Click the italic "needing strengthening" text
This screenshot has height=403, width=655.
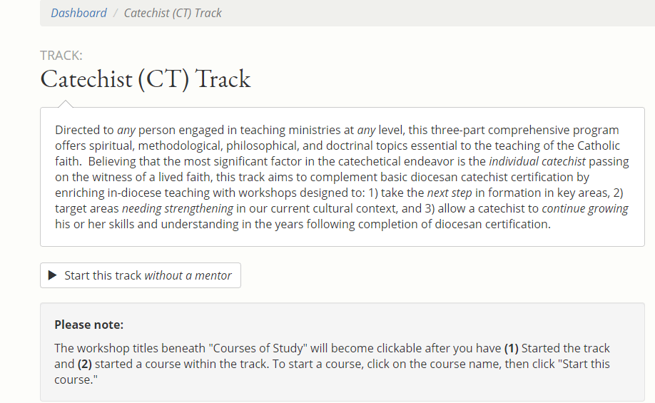coord(178,208)
